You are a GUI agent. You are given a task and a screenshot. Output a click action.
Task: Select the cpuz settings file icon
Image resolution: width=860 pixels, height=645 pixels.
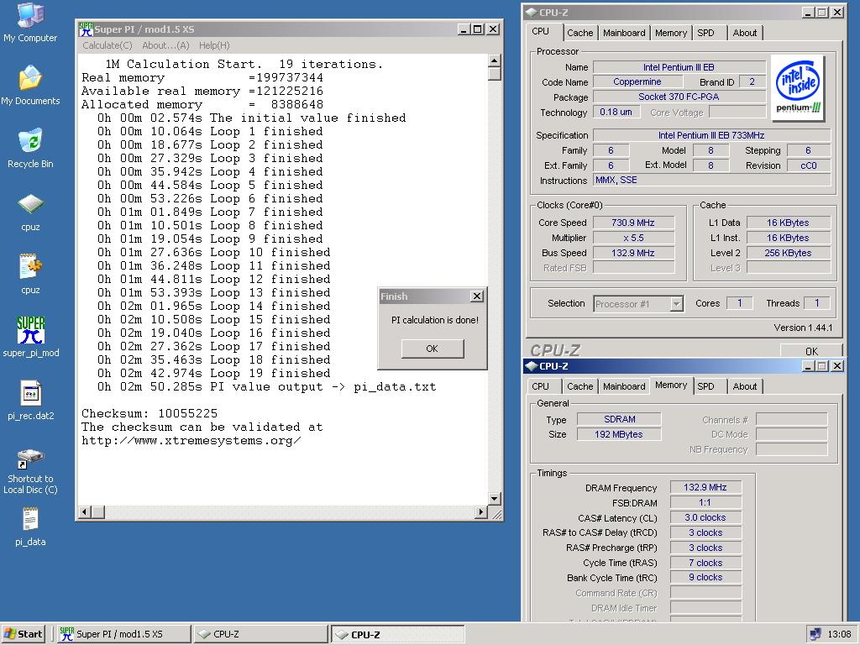[x=30, y=275]
